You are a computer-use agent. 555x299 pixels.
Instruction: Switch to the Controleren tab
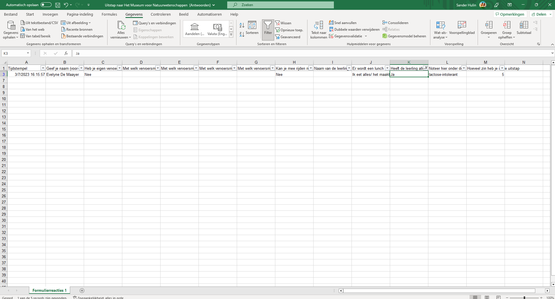click(161, 14)
